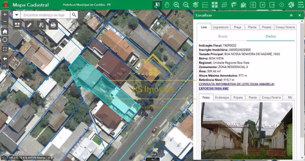The width and height of the screenshot is (305, 161).
Task: Go to default extent home button
Action: tap(5, 31)
